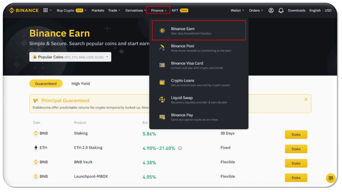Stake the ETH 2.0 Staking product
This screenshot has width=342, height=192.
(296, 149)
